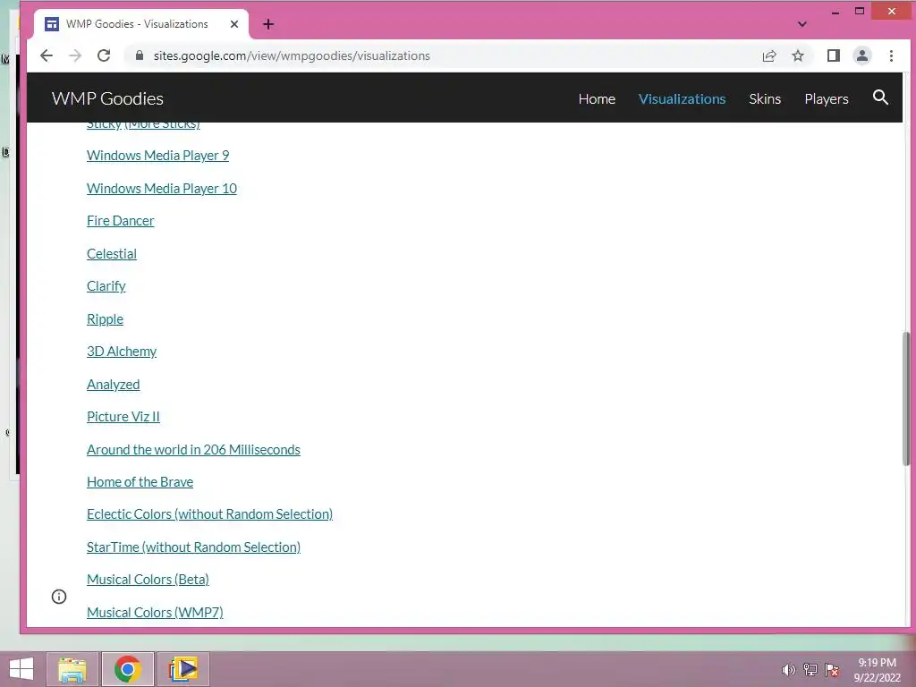Open the Celestial link
This screenshot has height=687, width=916.
[x=112, y=253]
